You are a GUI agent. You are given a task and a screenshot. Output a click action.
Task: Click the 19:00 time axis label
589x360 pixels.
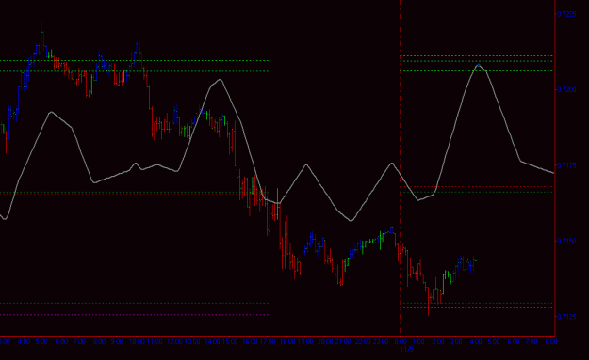click(x=305, y=341)
